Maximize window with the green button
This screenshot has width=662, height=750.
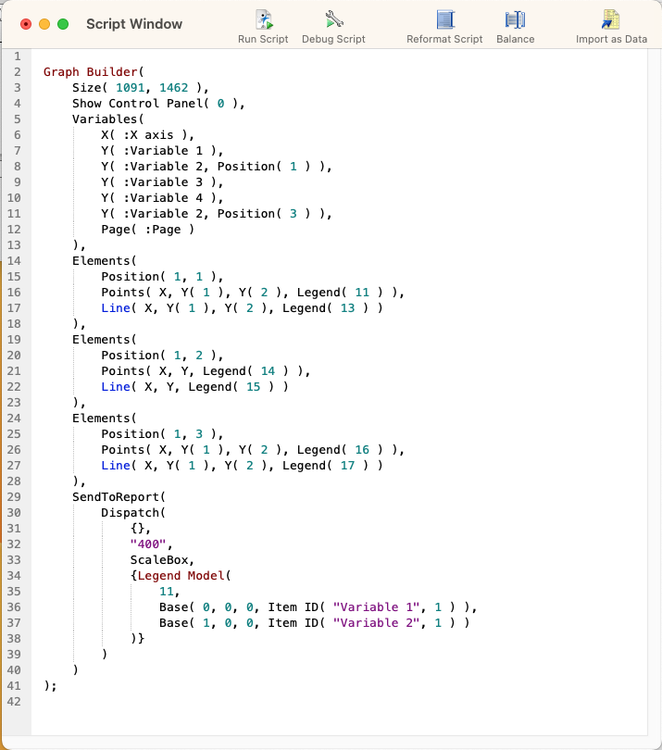63,24
